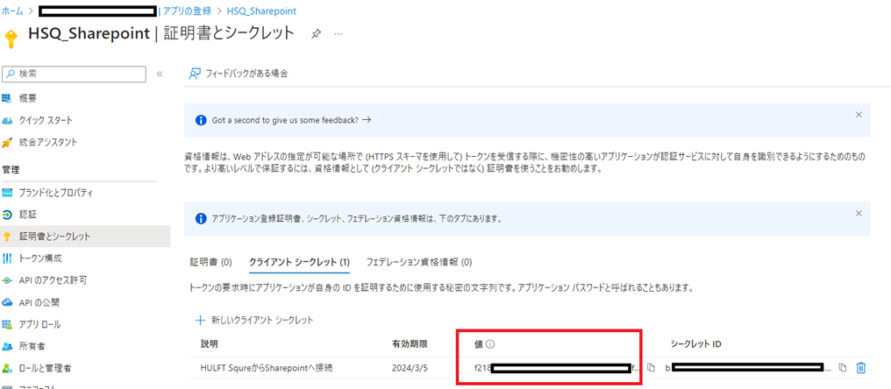Click the クイック スタート cloud icon
891x389 pixels.
[7, 120]
